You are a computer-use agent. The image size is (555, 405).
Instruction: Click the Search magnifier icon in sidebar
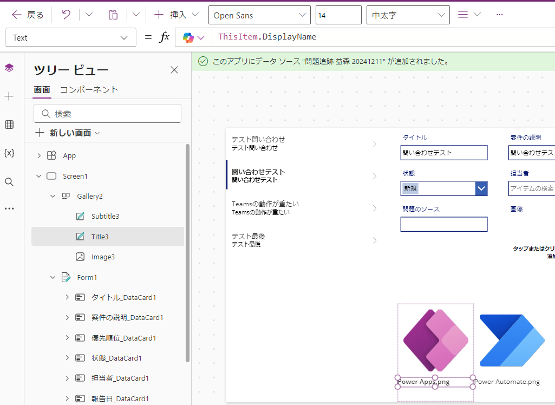9,182
